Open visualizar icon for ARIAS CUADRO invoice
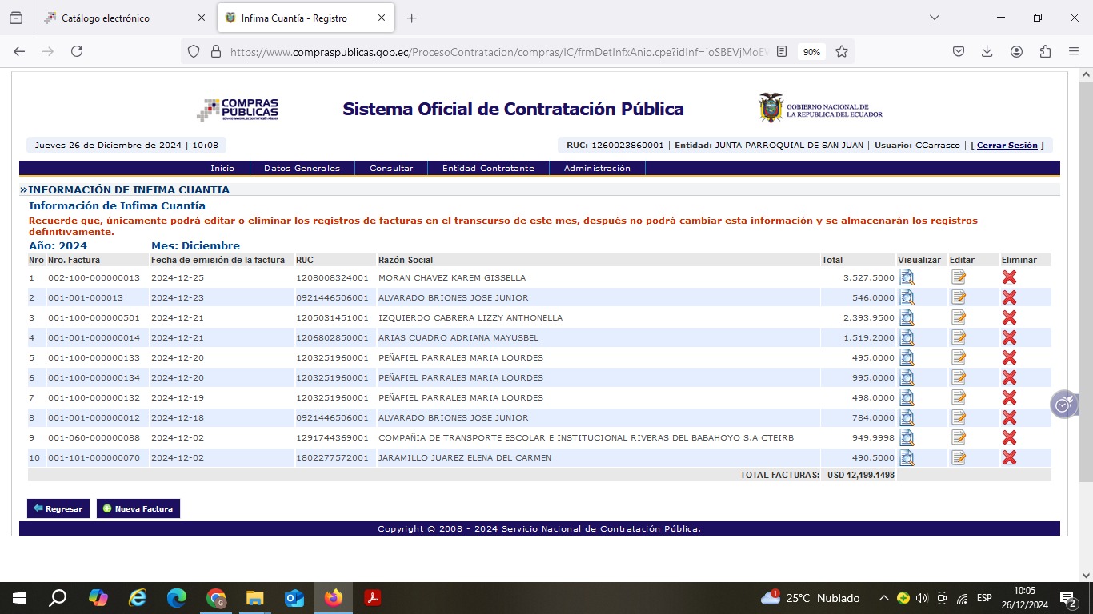1093x614 pixels. 907,337
